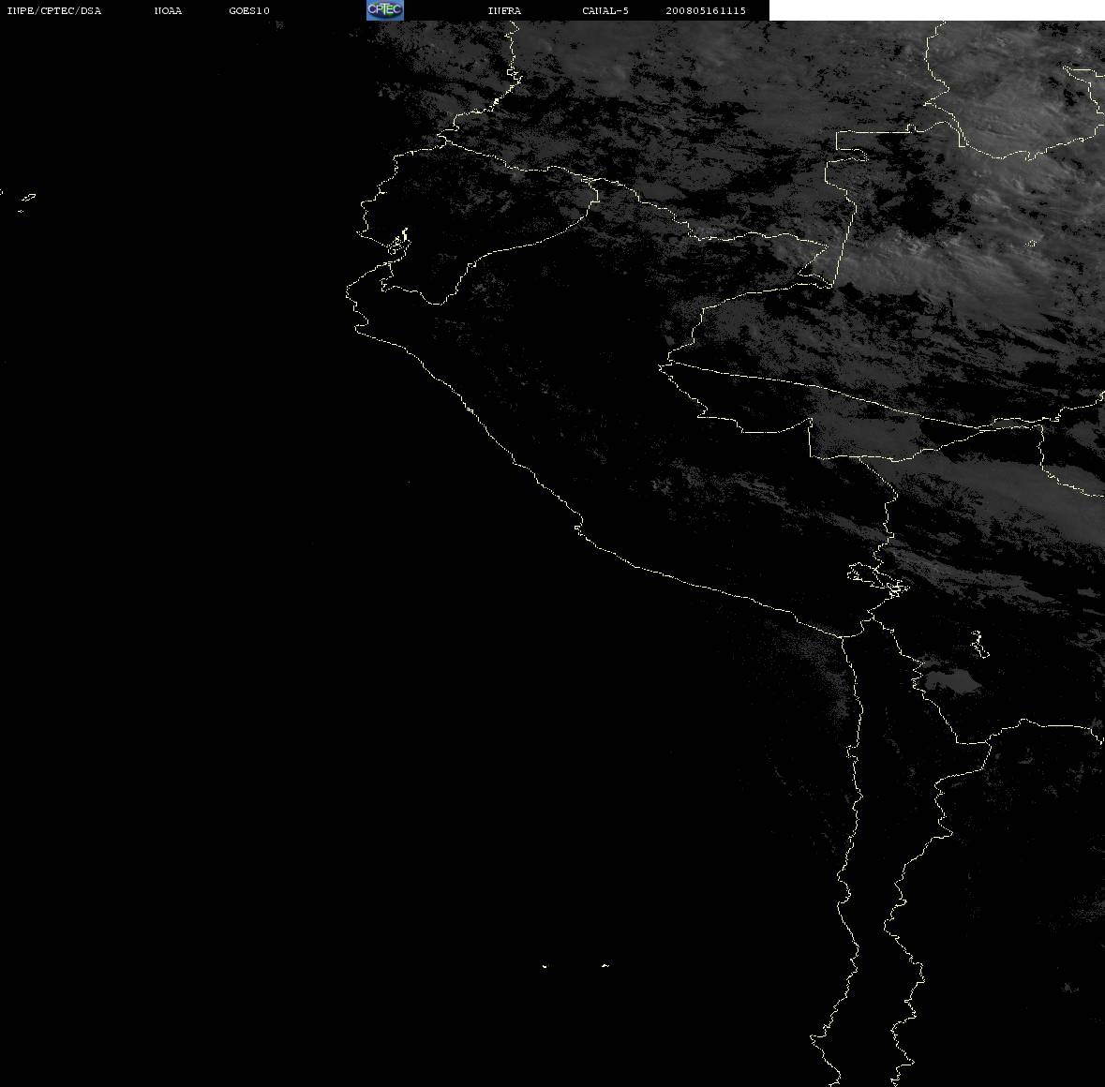This screenshot has height=1087, width=1105.
Task: Click the NOAA label in header
Action: click(x=168, y=10)
